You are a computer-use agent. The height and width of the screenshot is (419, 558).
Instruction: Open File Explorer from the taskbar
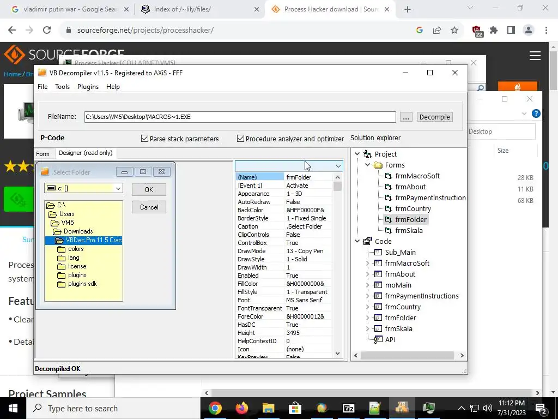click(268, 408)
